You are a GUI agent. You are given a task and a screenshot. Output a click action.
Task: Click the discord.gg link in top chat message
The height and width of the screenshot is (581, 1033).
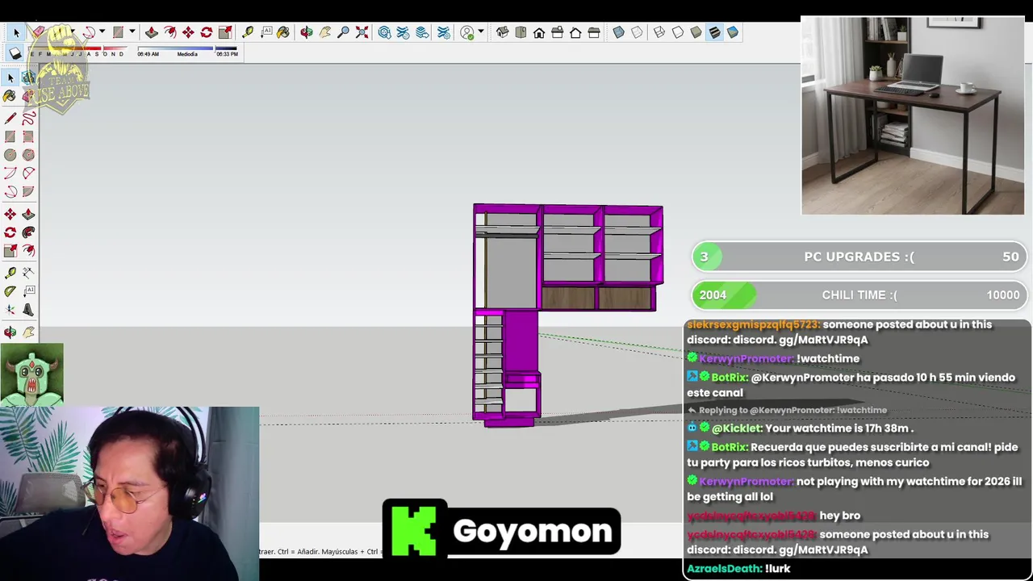click(801, 340)
